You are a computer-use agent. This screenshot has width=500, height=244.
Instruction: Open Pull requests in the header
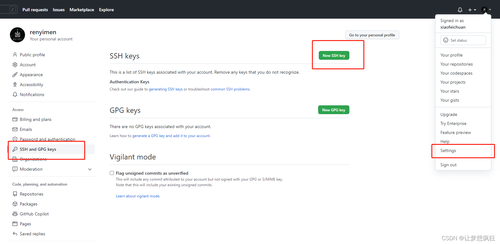pos(35,10)
